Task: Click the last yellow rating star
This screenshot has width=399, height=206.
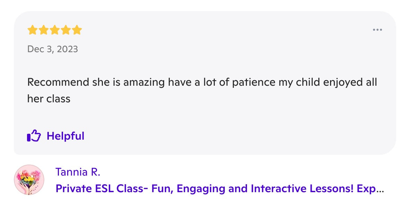Action: coord(77,30)
